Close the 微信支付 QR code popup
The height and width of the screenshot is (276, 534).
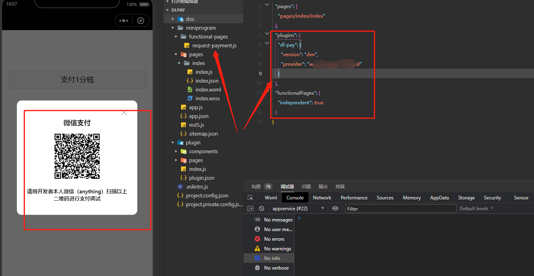124,113
